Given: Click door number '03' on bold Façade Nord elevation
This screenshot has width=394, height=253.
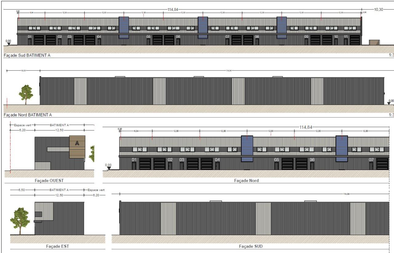Looking at the screenshot, I should coord(182,160).
